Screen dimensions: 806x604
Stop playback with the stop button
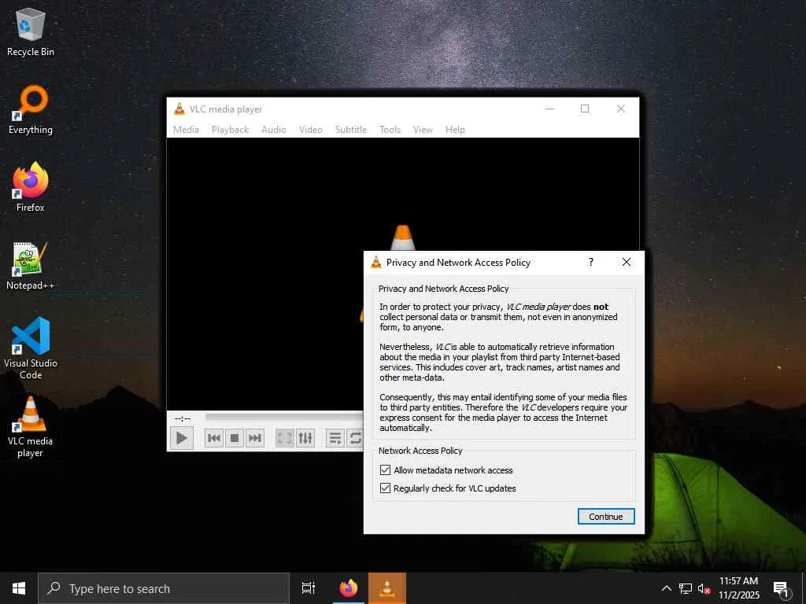[x=235, y=438]
